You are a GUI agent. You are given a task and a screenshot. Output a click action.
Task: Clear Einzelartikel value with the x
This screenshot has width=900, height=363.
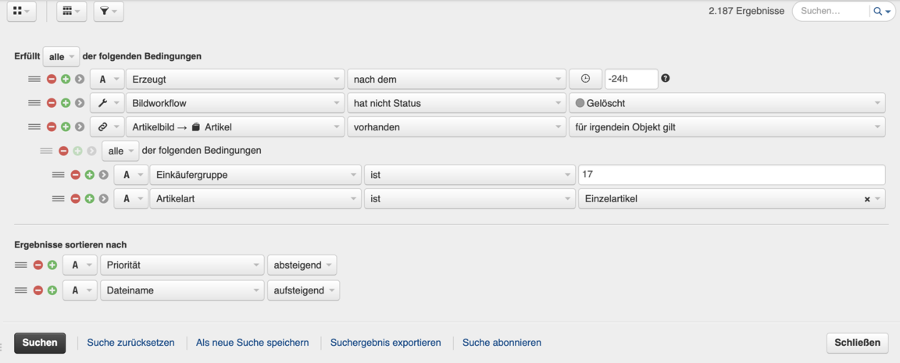867,199
